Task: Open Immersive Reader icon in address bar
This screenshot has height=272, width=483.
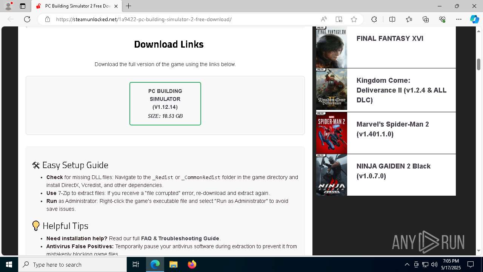Action: click(x=339, y=19)
